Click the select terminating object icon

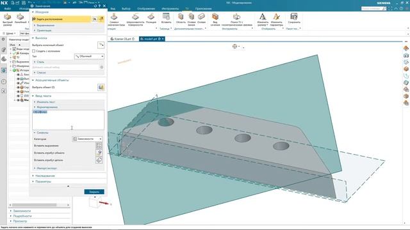101,45
